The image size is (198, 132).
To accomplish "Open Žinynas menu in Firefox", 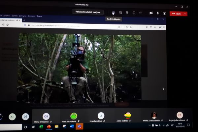I will point(39,16).
